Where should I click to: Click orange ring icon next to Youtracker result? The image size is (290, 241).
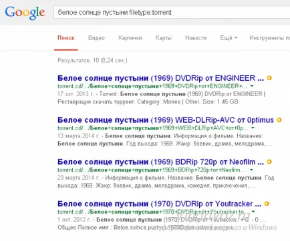267,204
